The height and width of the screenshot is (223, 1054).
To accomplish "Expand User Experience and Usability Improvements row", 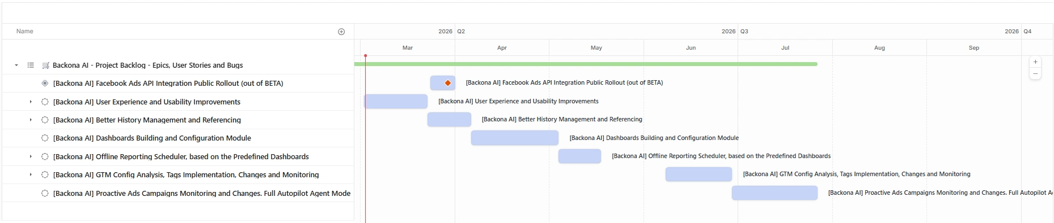I will tap(31, 102).
